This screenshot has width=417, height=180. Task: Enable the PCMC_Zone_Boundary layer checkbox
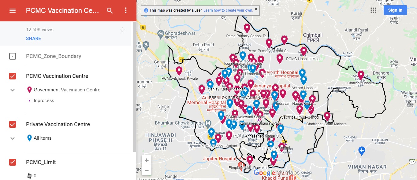coord(12,56)
